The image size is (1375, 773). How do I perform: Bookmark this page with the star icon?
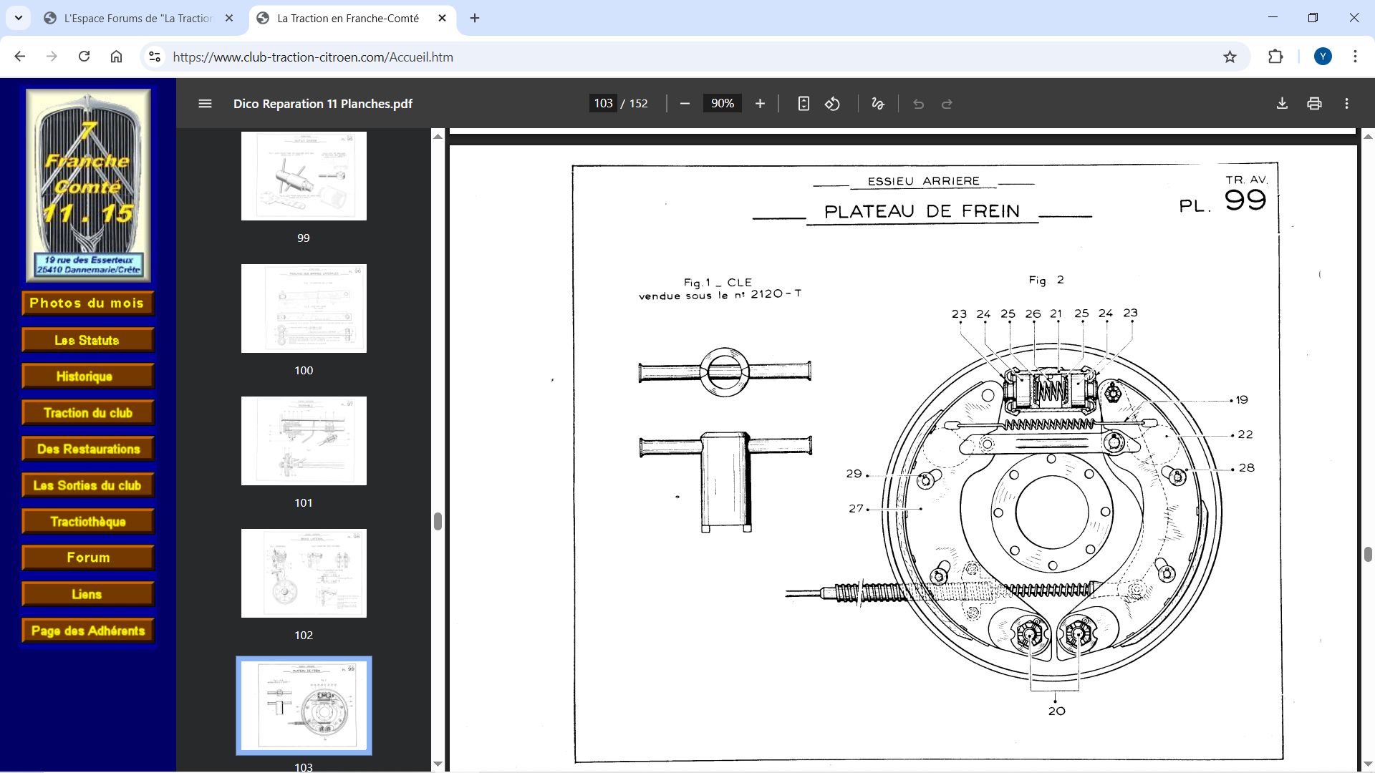click(1230, 57)
